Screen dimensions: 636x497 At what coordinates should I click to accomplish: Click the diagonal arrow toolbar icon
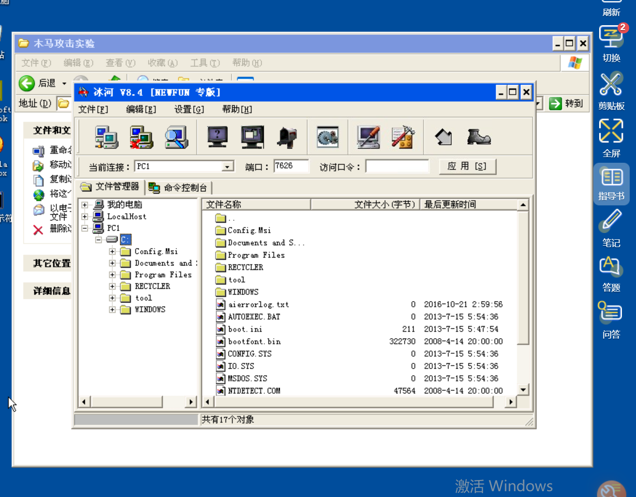point(444,137)
